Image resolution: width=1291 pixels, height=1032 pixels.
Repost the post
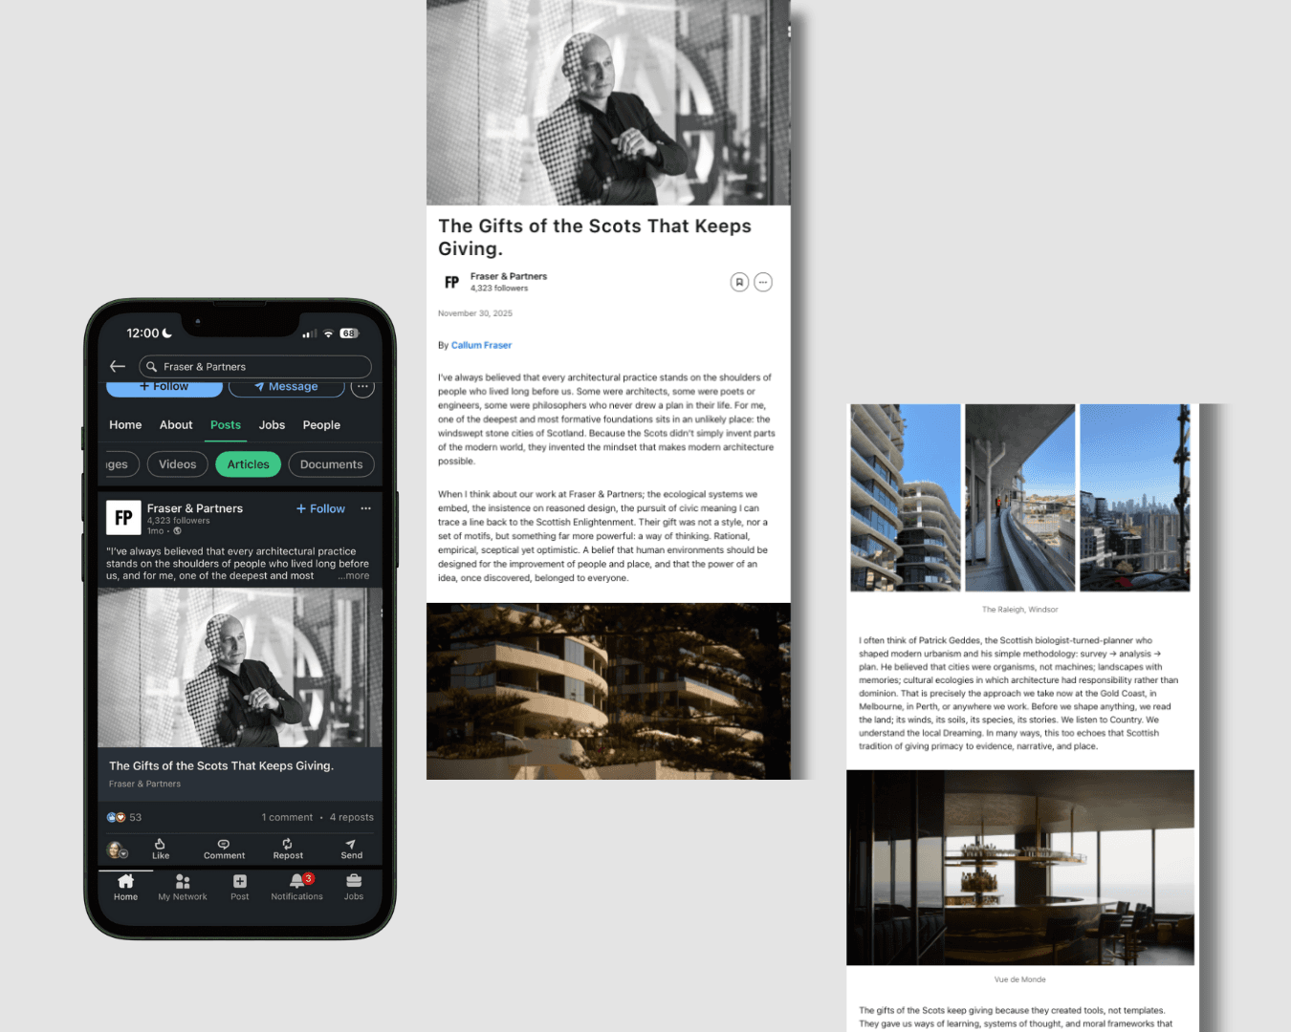pos(288,849)
